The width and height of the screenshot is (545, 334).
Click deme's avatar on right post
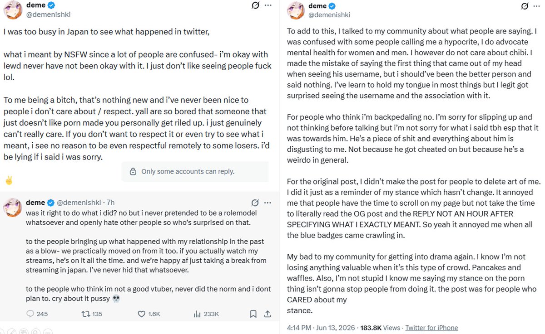296,10
